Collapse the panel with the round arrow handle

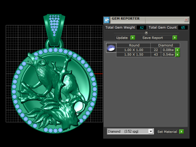pos(146,33)
